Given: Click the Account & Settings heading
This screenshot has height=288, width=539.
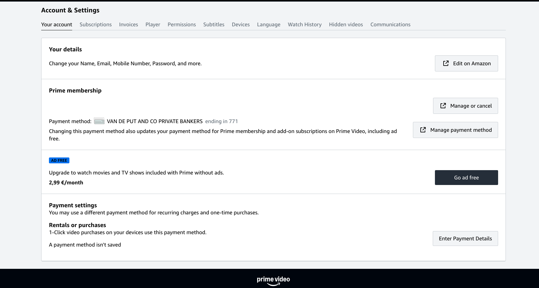Looking at the screenshot, I should pos(70,10).
